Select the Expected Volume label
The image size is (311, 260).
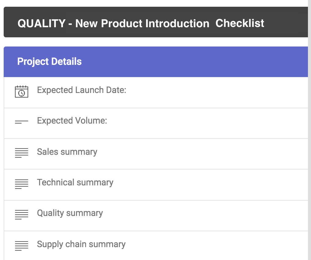pyautogui.click(x=72, y=121)
